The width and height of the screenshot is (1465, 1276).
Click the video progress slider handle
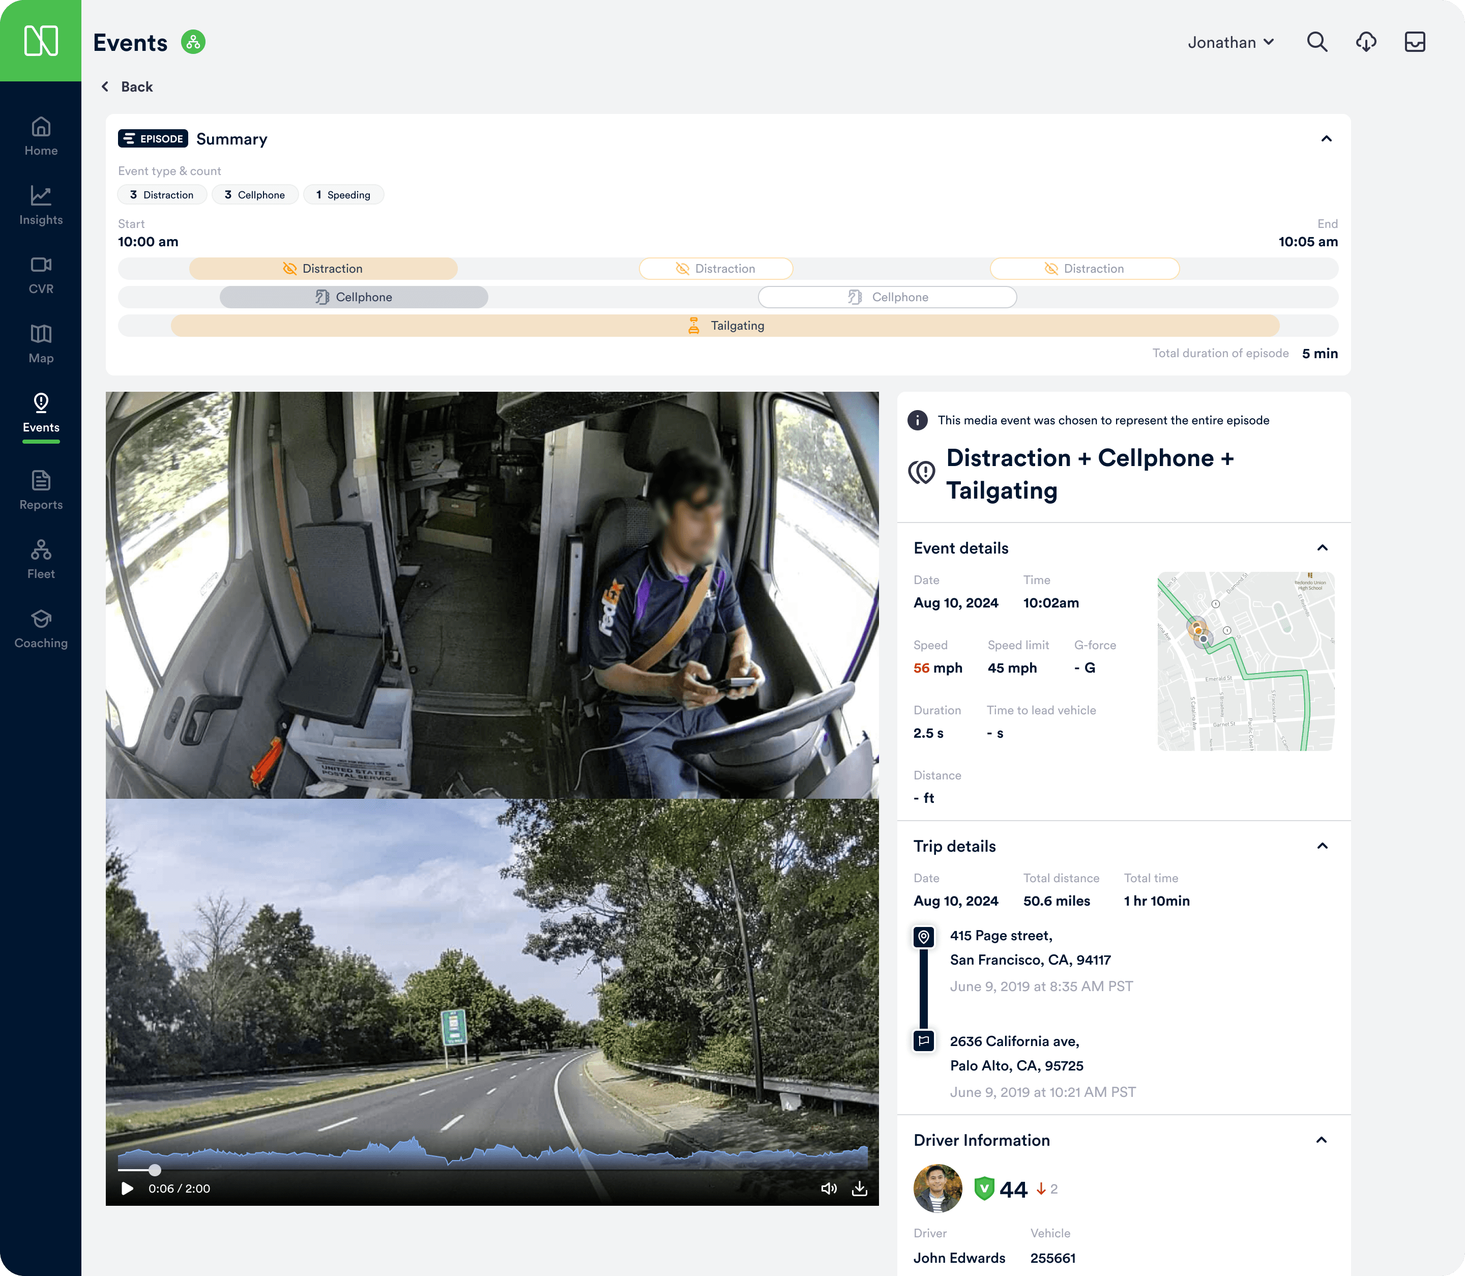click(x=155, y=1170)
